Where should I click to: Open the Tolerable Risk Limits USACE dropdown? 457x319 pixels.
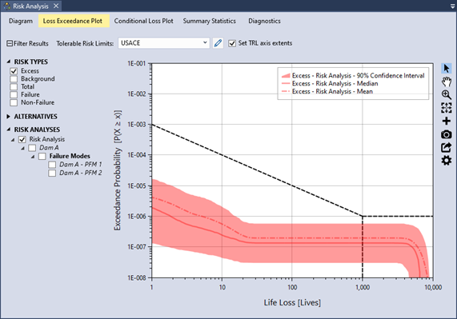click(164, 43)
